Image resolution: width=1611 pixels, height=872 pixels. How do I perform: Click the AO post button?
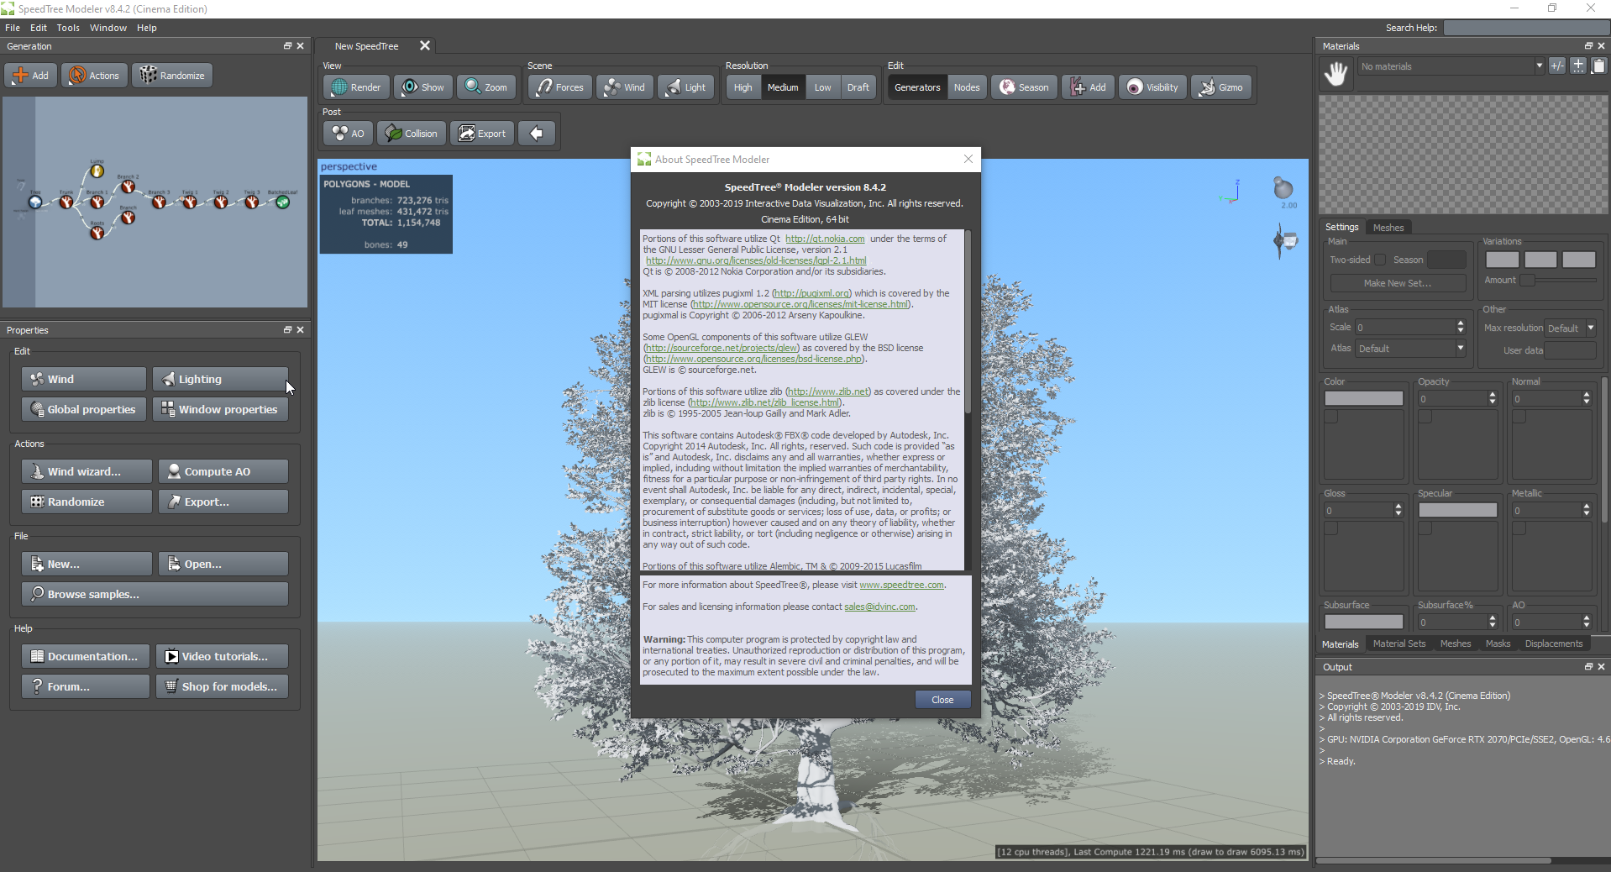[348, 134]
